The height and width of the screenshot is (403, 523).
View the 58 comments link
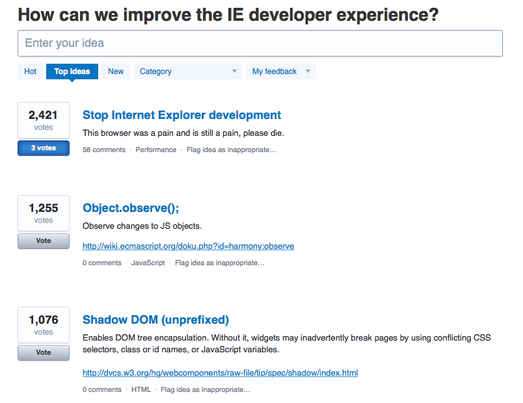pos(104,149)
